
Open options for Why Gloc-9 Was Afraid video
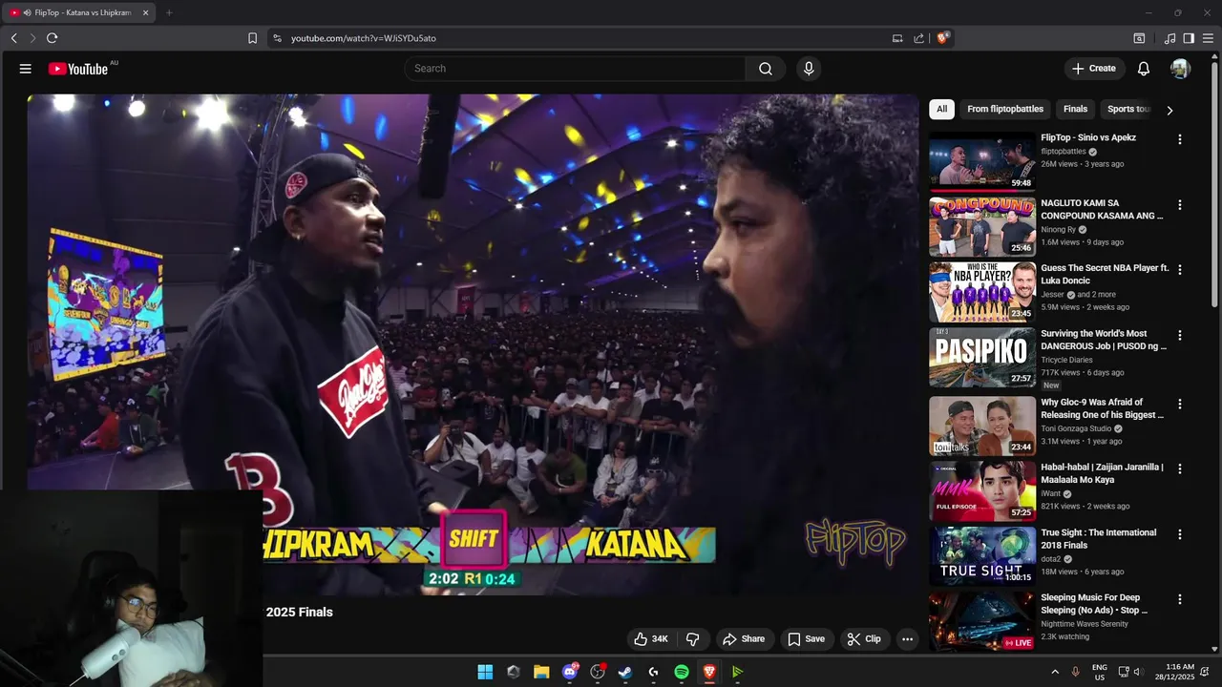(x=1179, y=404)
